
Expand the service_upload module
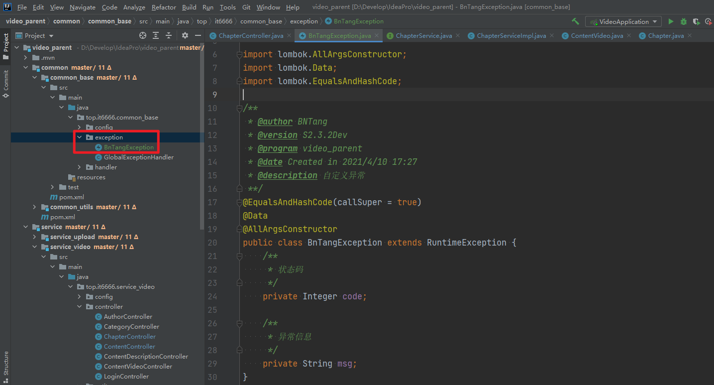[x=34, y=237]
